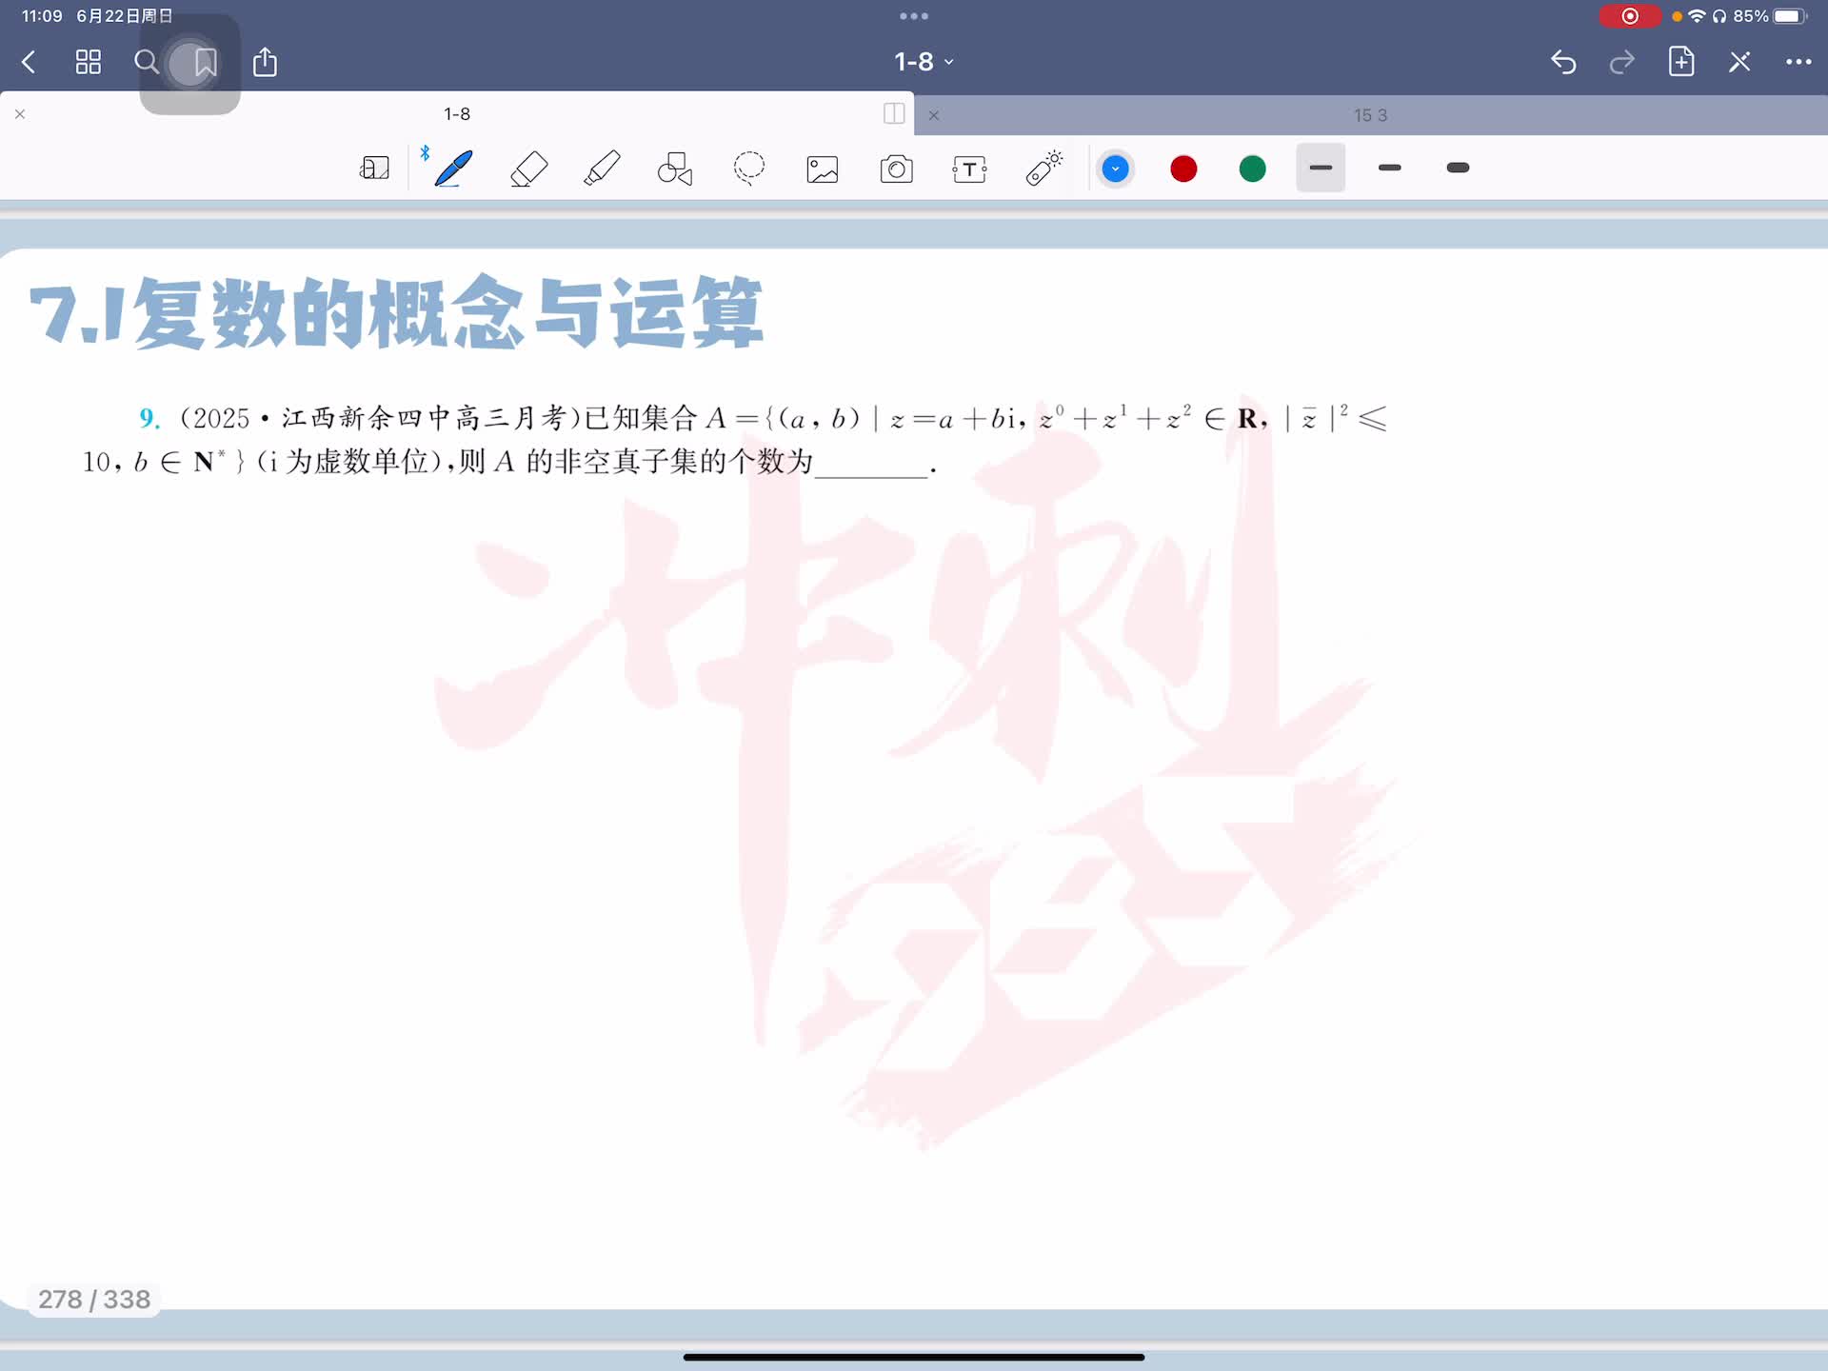Choose the thickest stroke width
The width and height of the screenshot is (1828, 1371).
1458,169
